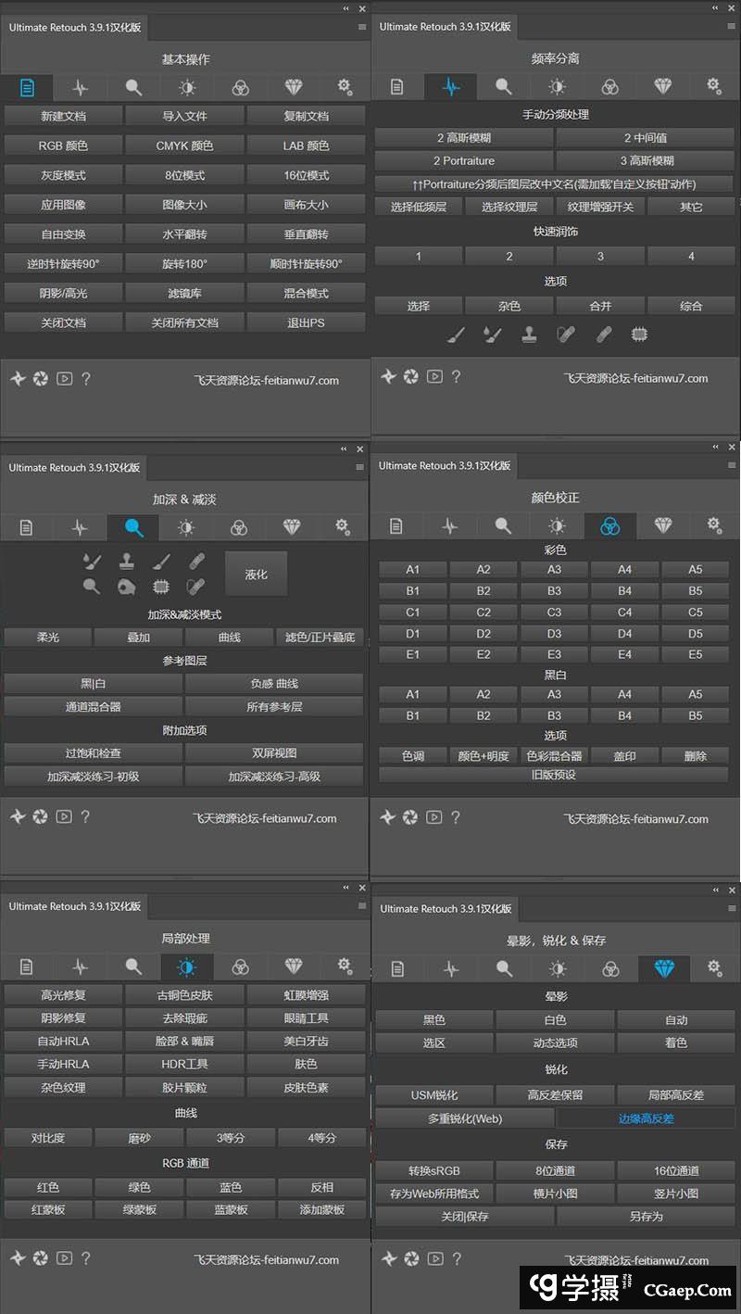Screen dimensions: 741x1314
Task: Toggle the highlighted 边缘高反差 option
Action: 646,1118
